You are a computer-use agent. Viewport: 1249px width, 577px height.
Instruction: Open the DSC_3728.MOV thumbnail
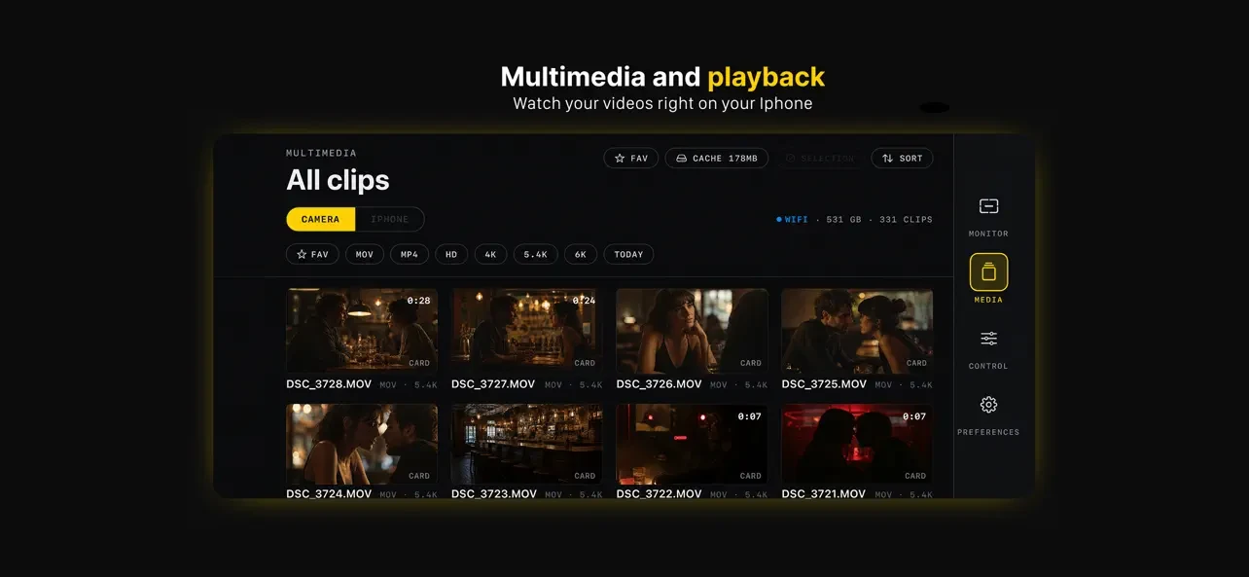362,331
